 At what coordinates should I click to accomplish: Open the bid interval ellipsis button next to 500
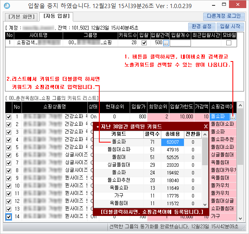pos(166,43)
